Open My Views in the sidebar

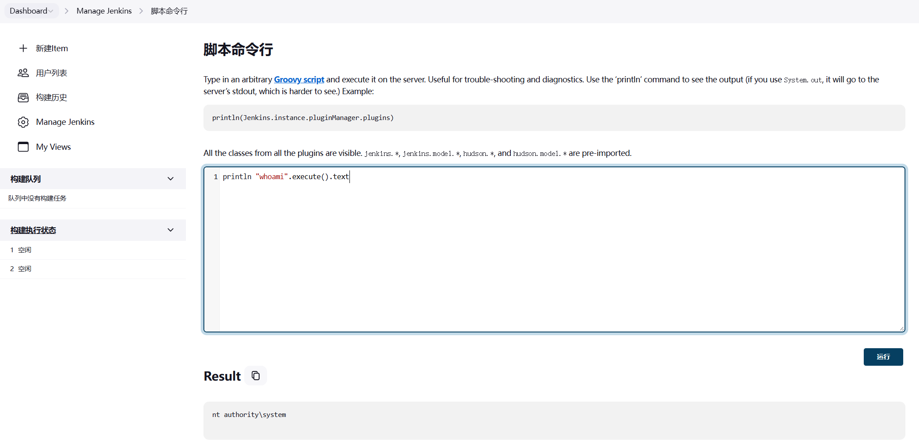pos(53,147)
